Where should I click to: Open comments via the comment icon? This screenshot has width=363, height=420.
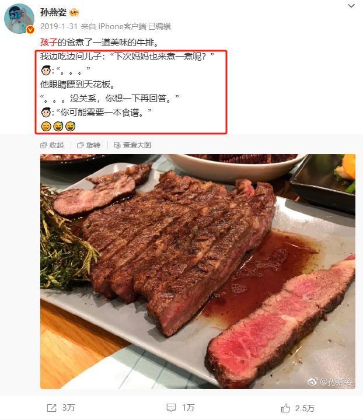[x=171, y=408]
